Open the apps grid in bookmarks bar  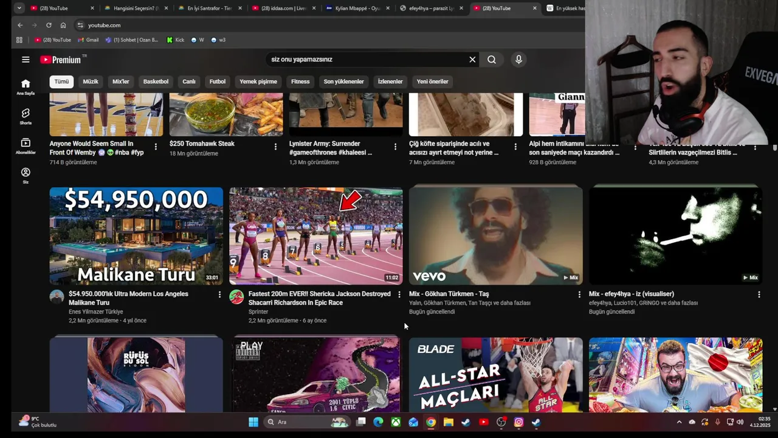pos(19,40)
